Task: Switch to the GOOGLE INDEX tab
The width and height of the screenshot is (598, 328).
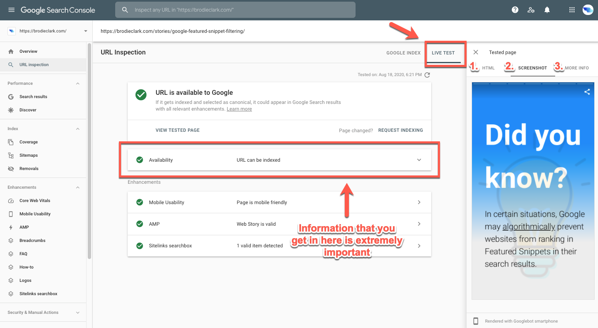Action: [x=403, y=53]
